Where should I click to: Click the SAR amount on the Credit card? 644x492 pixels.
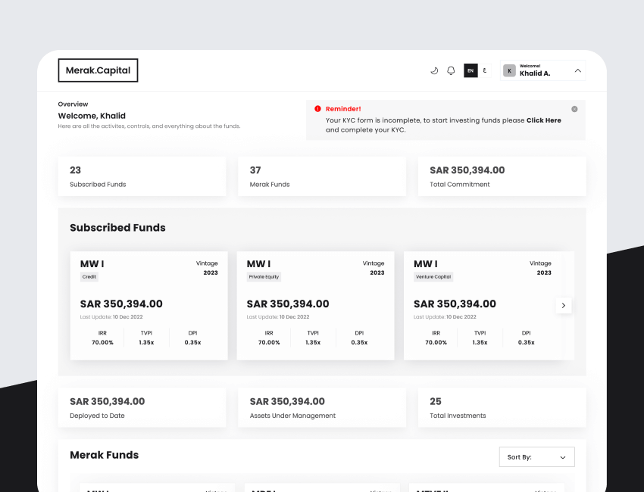click(x=121, y=304)
